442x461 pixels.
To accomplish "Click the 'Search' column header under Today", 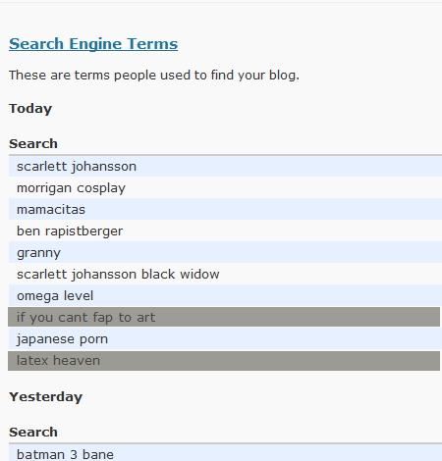I will pos(33,144).
